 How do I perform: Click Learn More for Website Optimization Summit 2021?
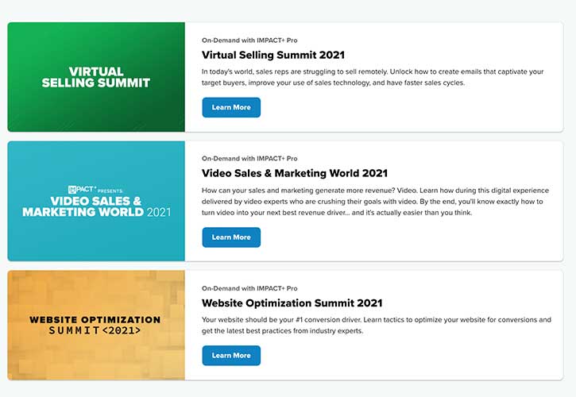tap(231, 356)
